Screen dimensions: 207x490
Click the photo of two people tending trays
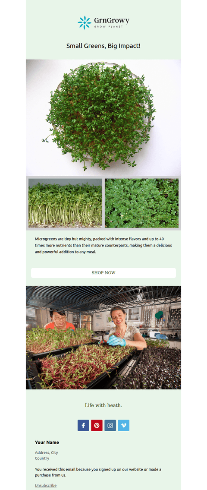103,338
